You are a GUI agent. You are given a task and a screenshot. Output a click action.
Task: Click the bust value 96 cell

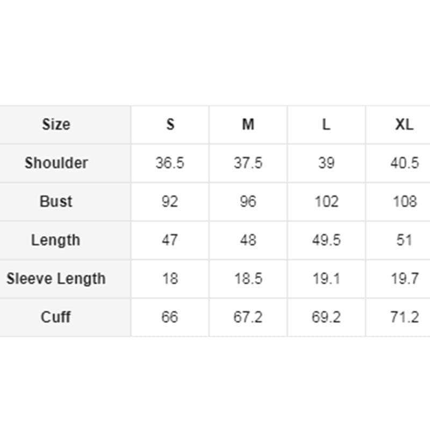pyautogui.click(x=248, y=202)
